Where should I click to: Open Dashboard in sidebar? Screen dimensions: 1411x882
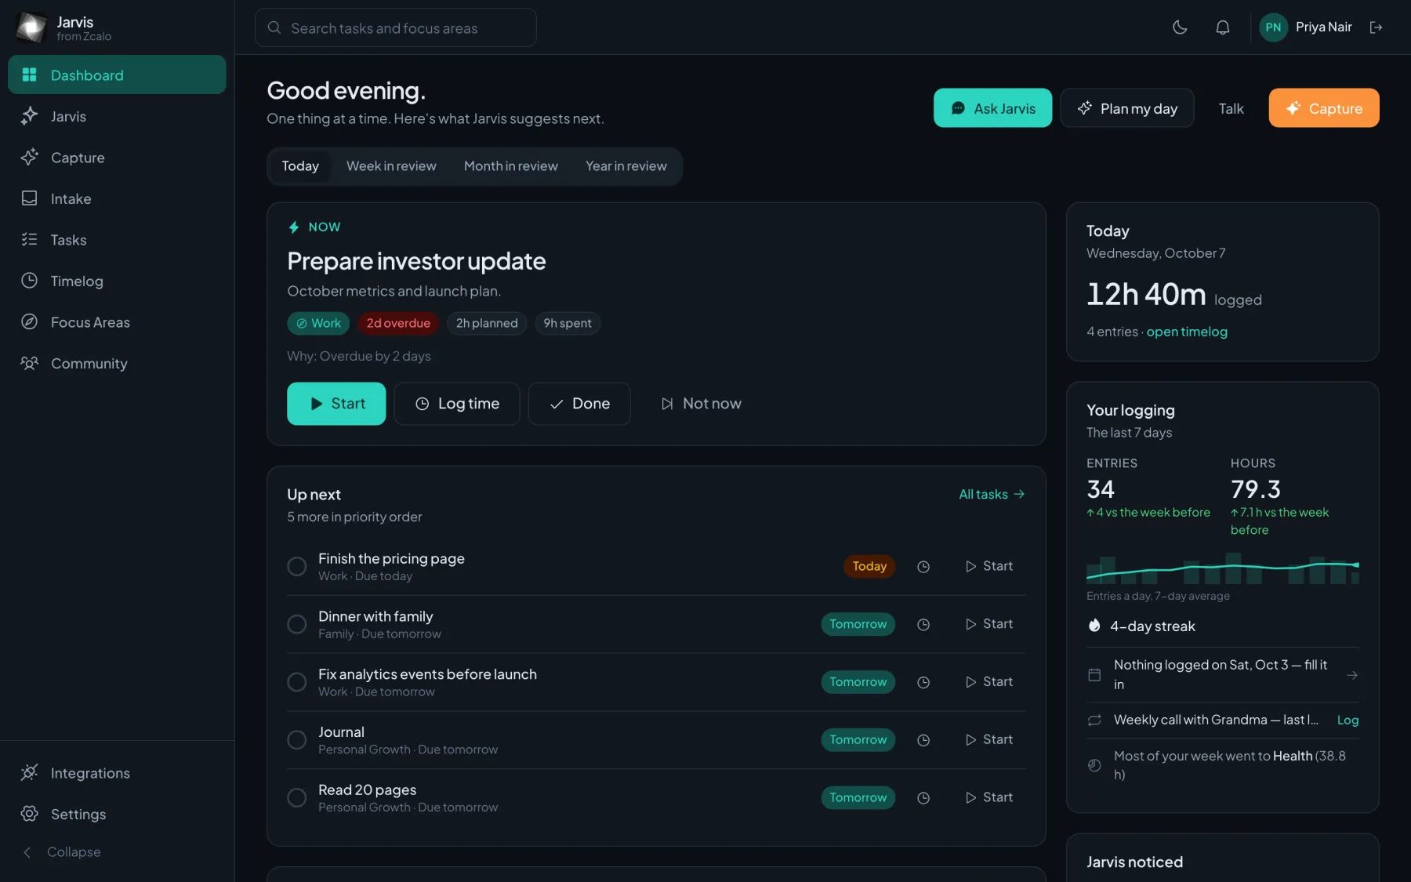(x=118, y=74)
